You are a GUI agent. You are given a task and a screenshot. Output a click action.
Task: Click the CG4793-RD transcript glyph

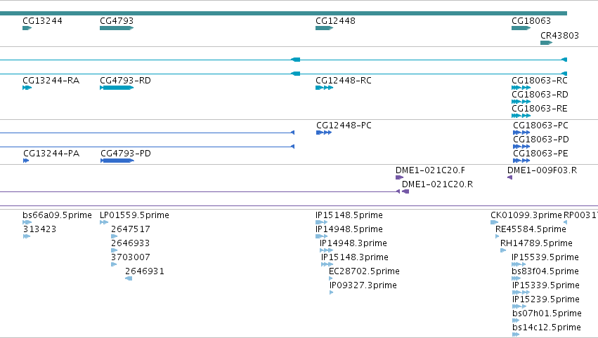tap(117, 88)
